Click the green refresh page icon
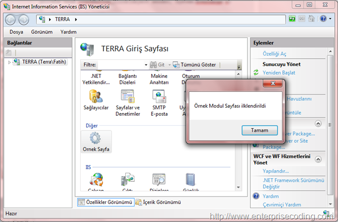 click(292, 19)
